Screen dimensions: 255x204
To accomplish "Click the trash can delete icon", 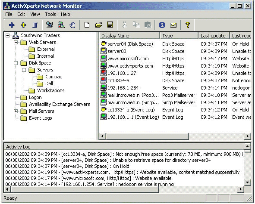I will (x=35, y=25).
